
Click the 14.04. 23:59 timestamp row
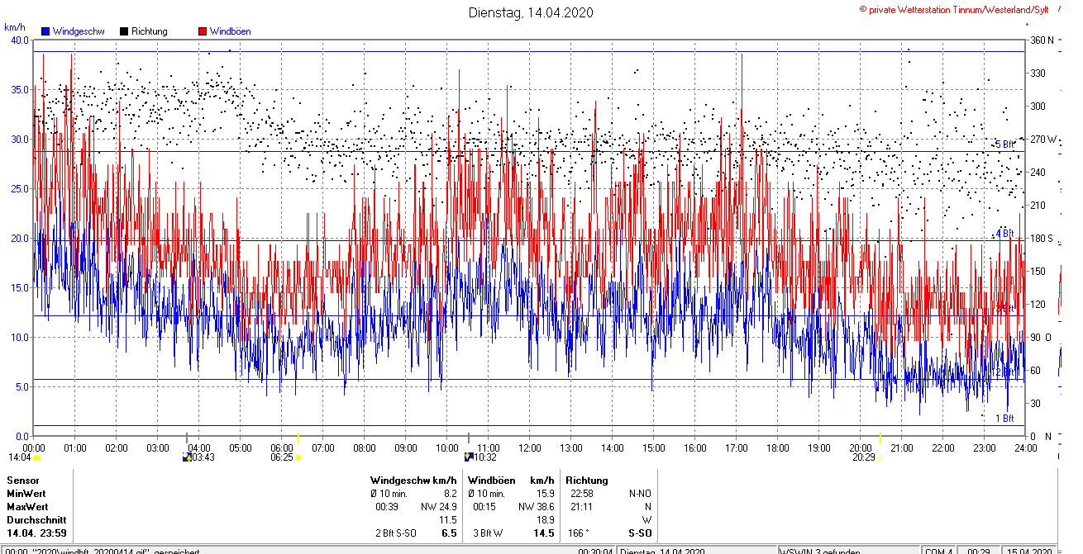pyautogui.click(x=36, y=533)
